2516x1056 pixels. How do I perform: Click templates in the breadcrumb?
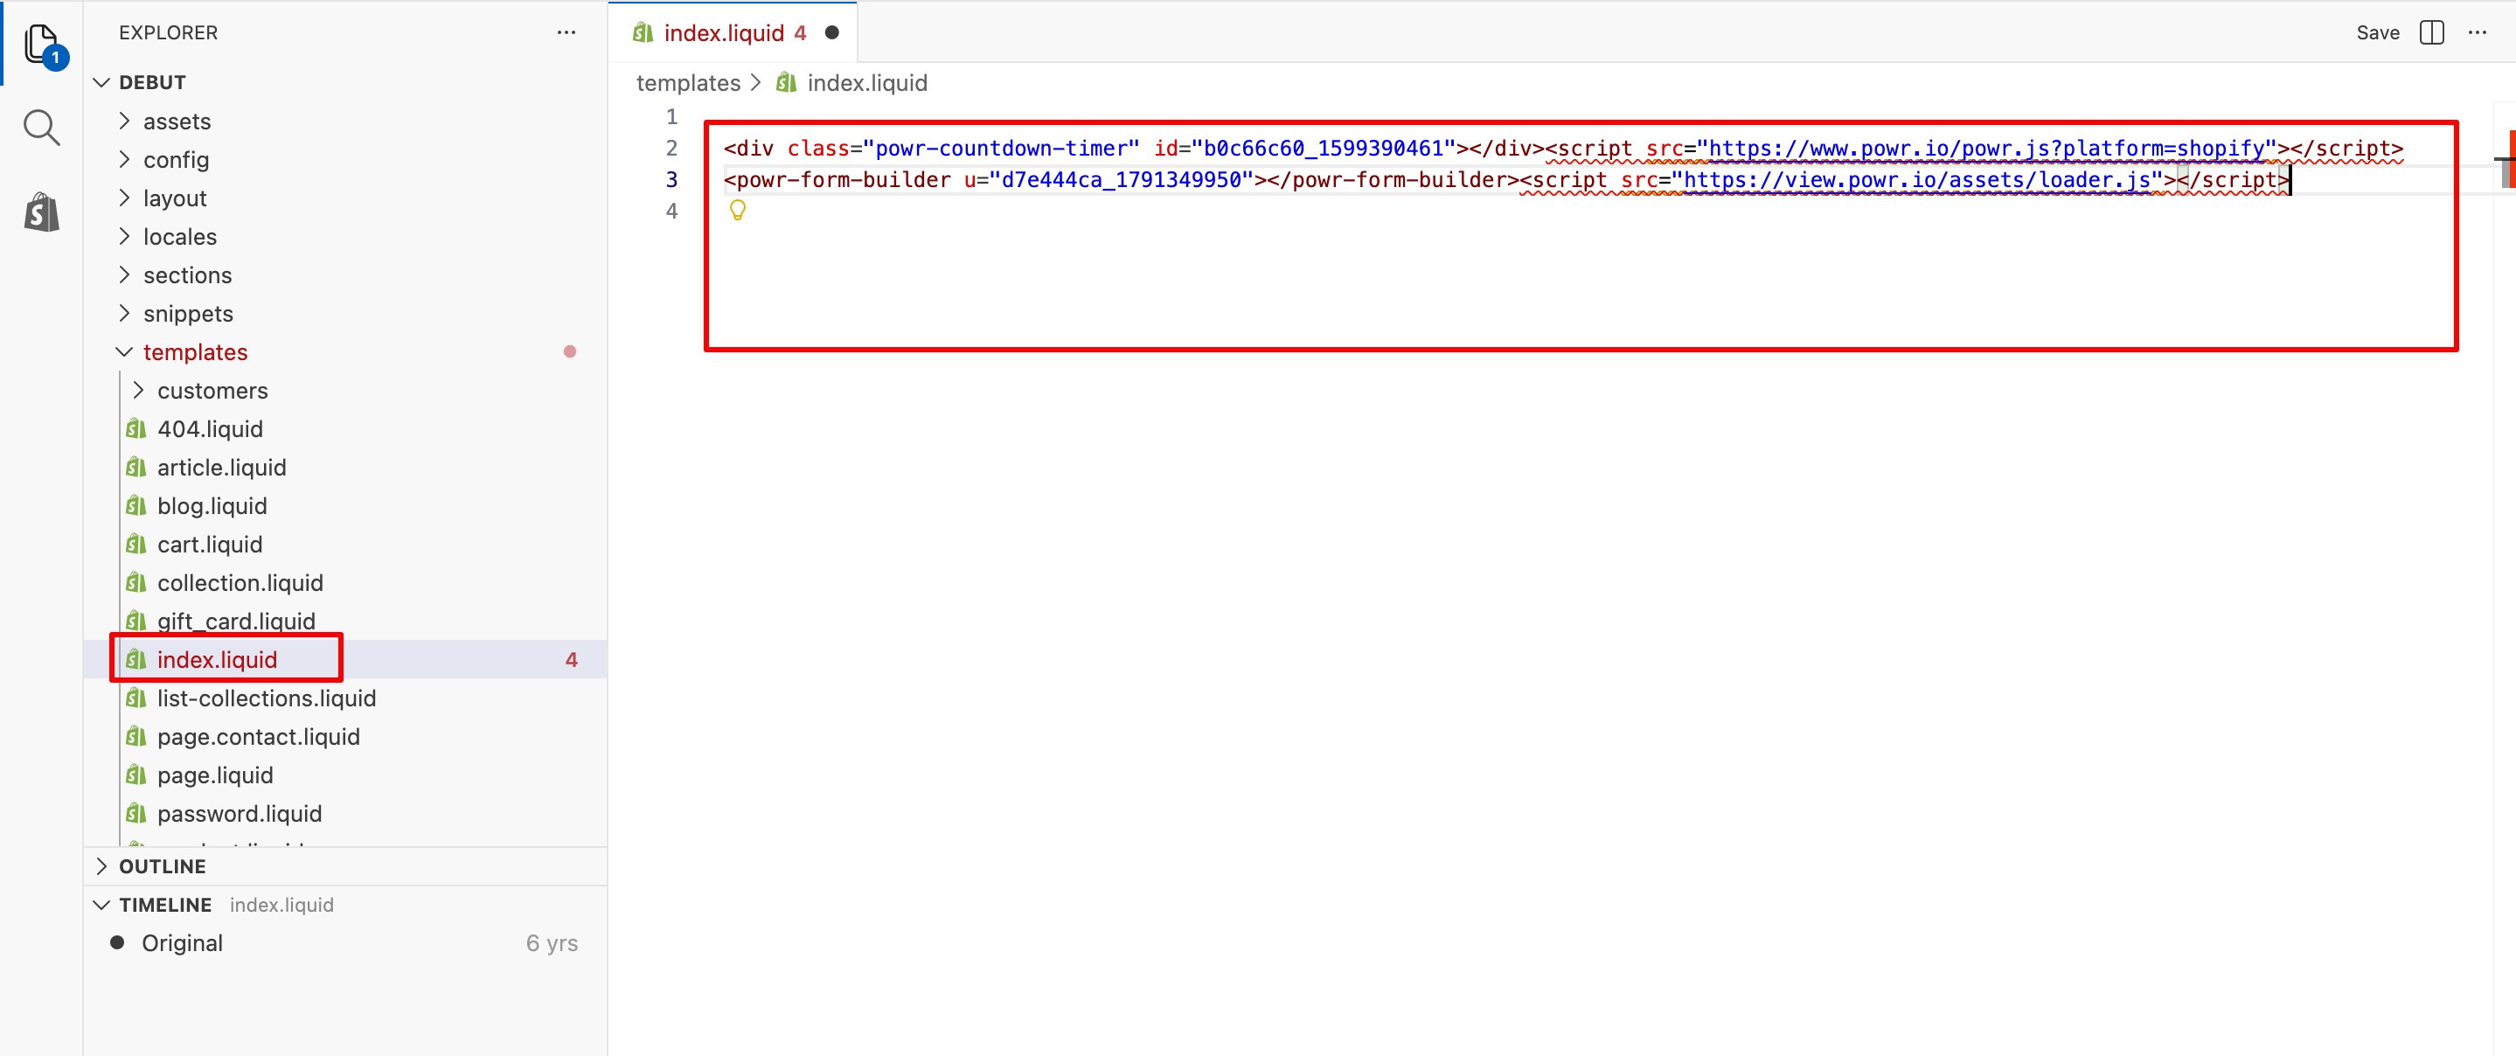689,83
